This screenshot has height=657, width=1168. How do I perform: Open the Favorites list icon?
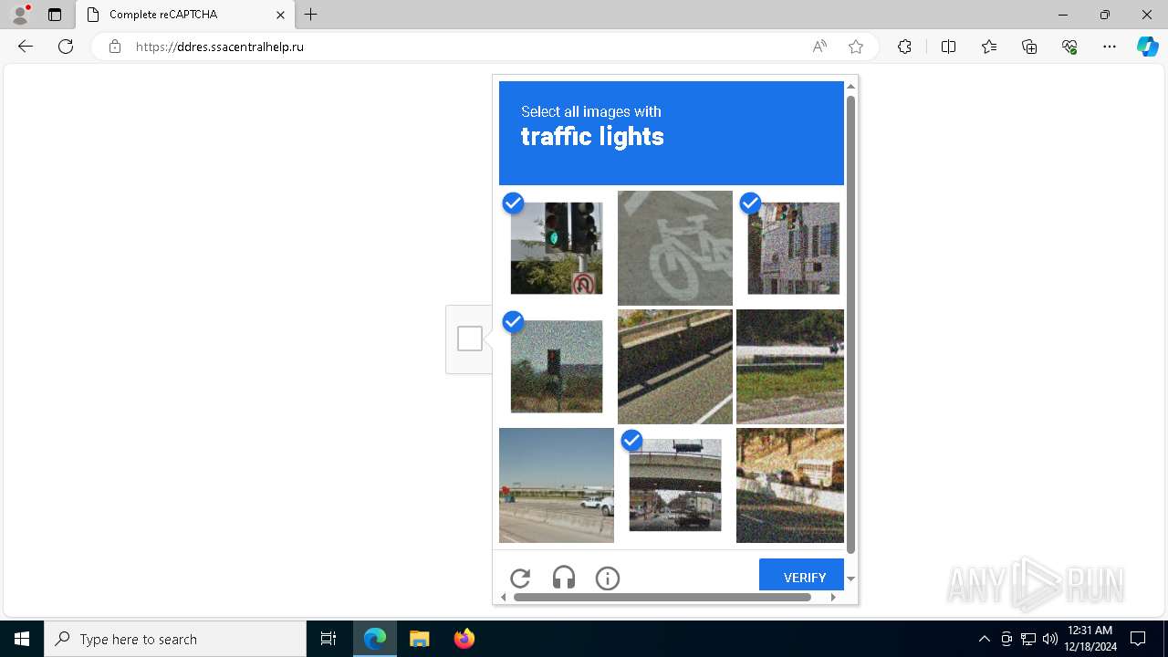point(989,47)
